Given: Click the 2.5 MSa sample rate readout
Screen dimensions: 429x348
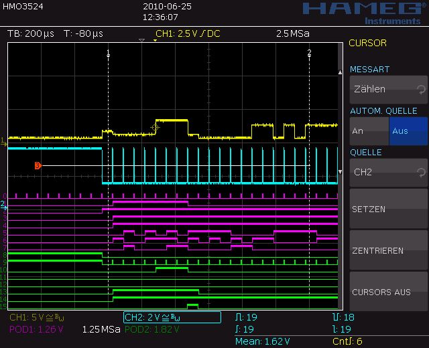Looking at the screenshot, I should (293, 33).
